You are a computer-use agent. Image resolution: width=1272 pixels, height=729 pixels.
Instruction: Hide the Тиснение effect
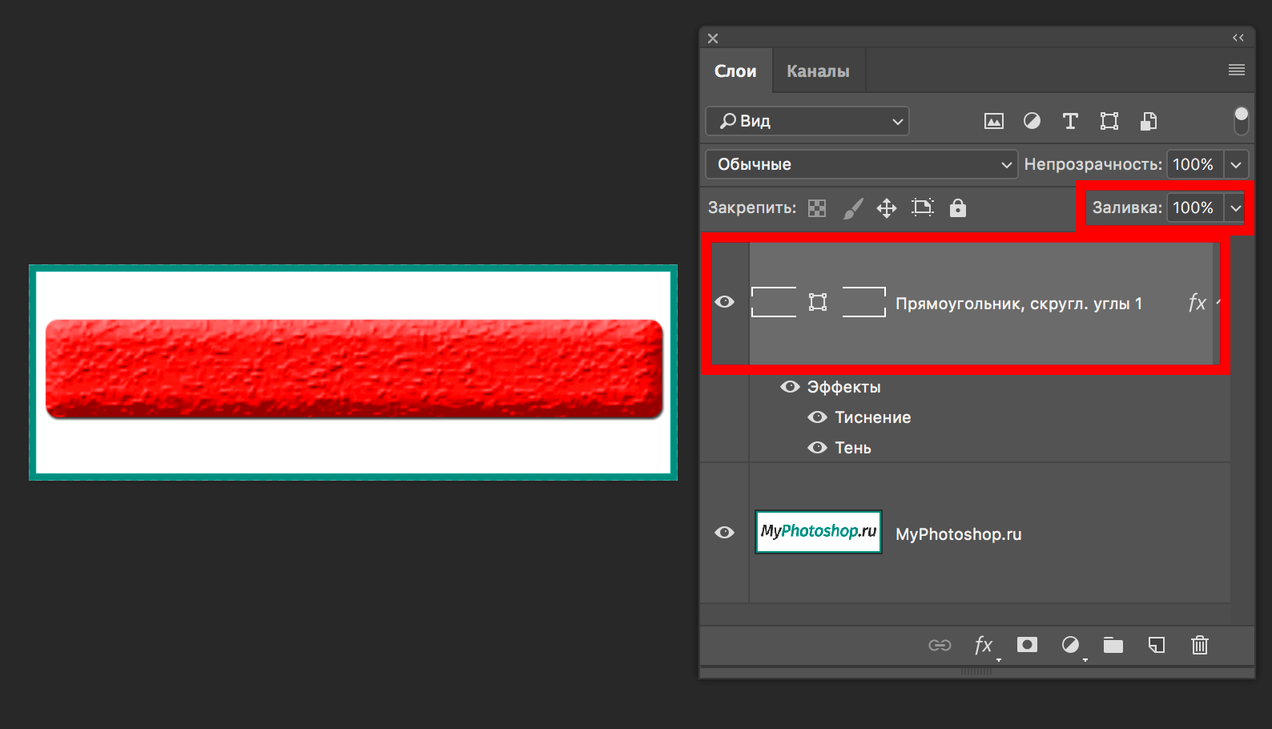tap(817, 417)
